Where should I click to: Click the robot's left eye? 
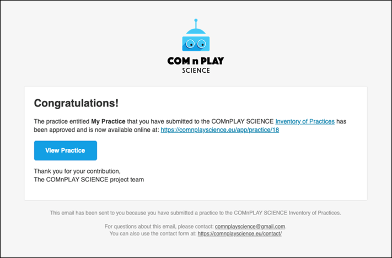point(191,44)
